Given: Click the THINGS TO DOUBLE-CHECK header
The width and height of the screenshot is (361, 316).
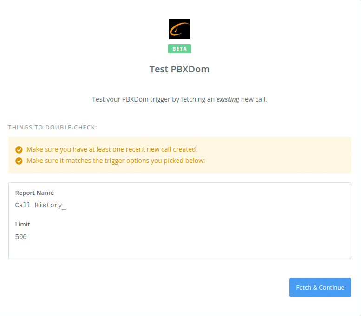Looking at the screenshot, I should 53,127.
